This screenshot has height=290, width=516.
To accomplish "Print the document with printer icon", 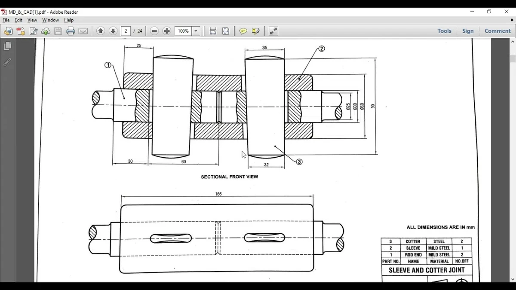I will [71, 31].
